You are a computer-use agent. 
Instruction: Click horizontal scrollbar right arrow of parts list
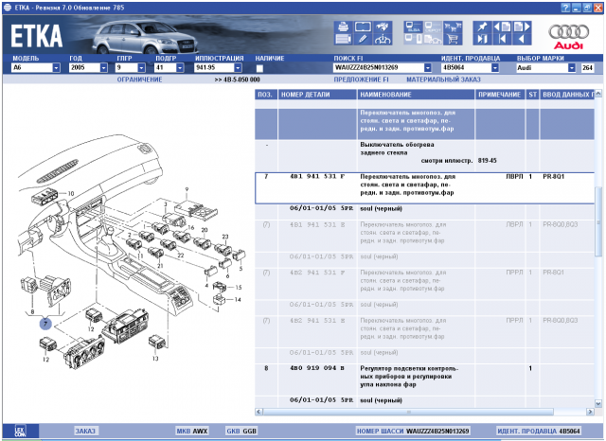[590, 412]
